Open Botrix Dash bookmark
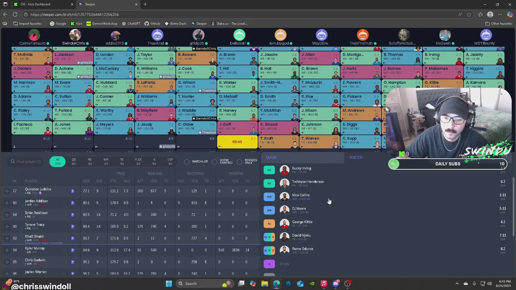Viewport: 516px width, 290px height. point(175,23)
